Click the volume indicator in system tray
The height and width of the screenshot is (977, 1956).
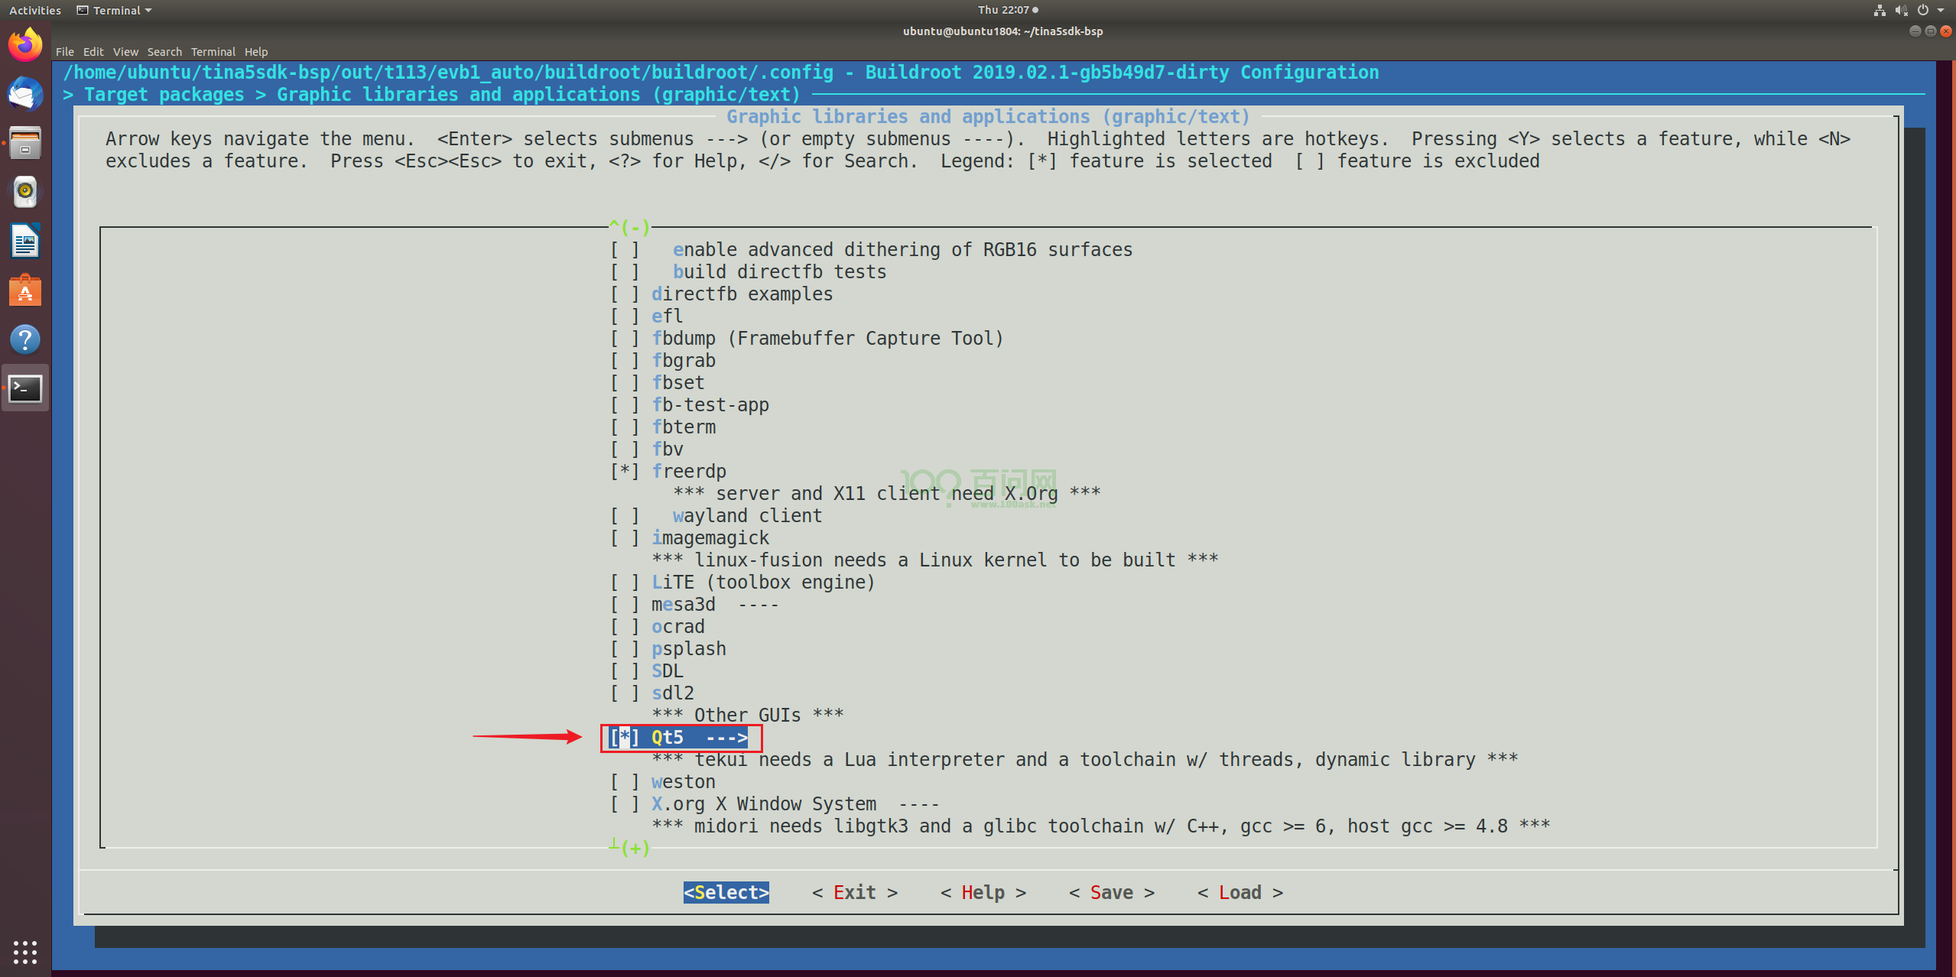click(x=1901, y=10)
